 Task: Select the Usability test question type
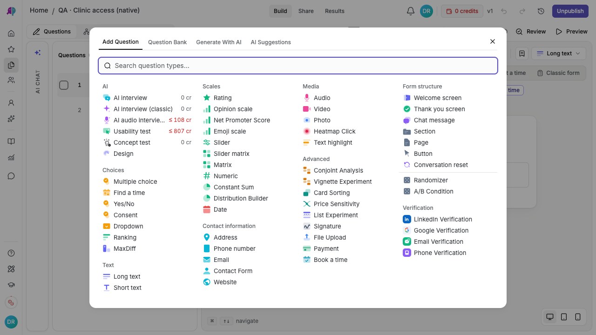[147, 131]
